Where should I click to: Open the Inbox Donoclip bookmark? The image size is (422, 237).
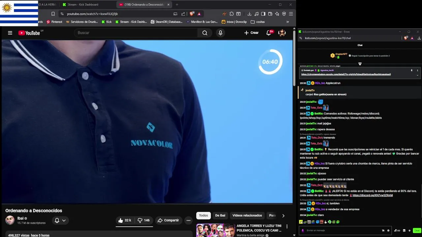[x=234, y=22]
